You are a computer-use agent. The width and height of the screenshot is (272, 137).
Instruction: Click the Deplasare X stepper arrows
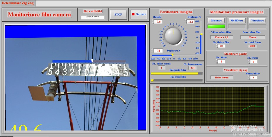point(153,51)
